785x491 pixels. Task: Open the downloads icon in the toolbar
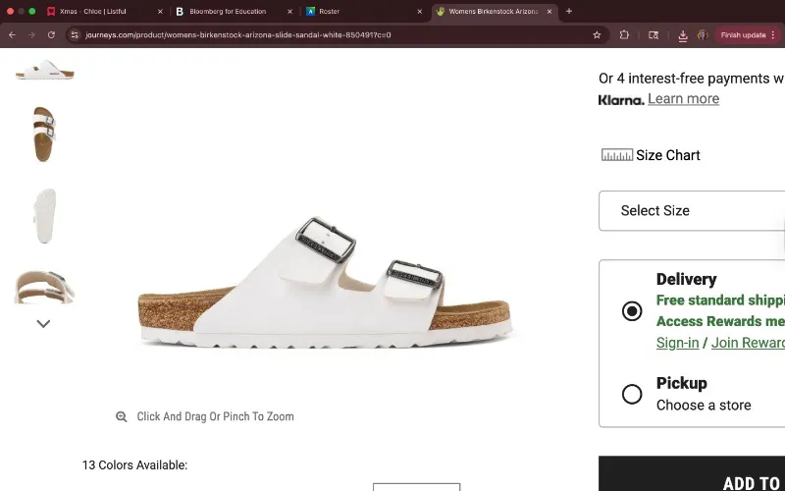coord(682,35)
